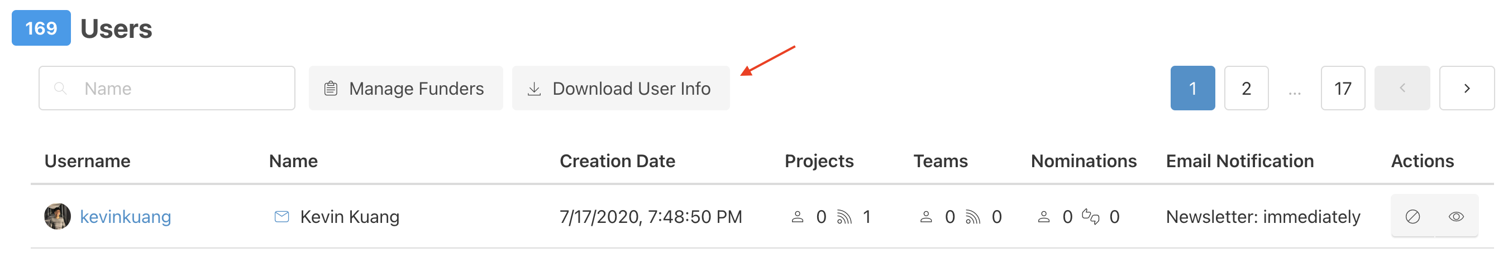Click the Teams feed icon
The image size is (1508, 253).
click(973, 217)
